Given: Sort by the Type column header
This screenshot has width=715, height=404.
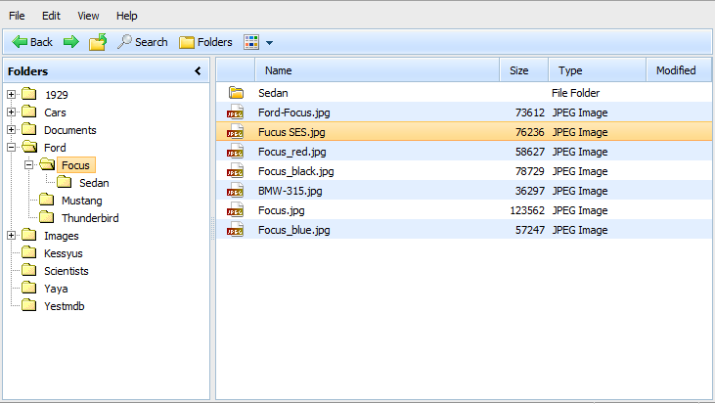Looking at the screenshot, I should [598, 70].
